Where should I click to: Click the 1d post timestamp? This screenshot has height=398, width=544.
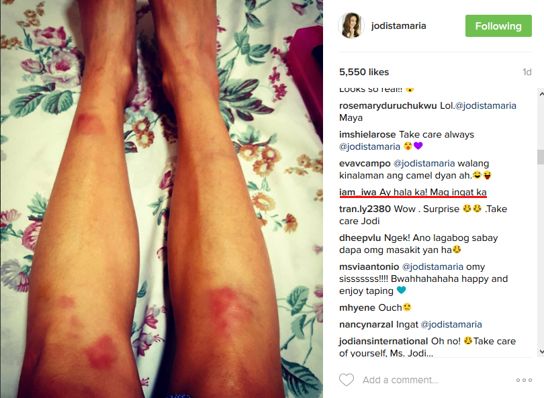tap(527, 72)
